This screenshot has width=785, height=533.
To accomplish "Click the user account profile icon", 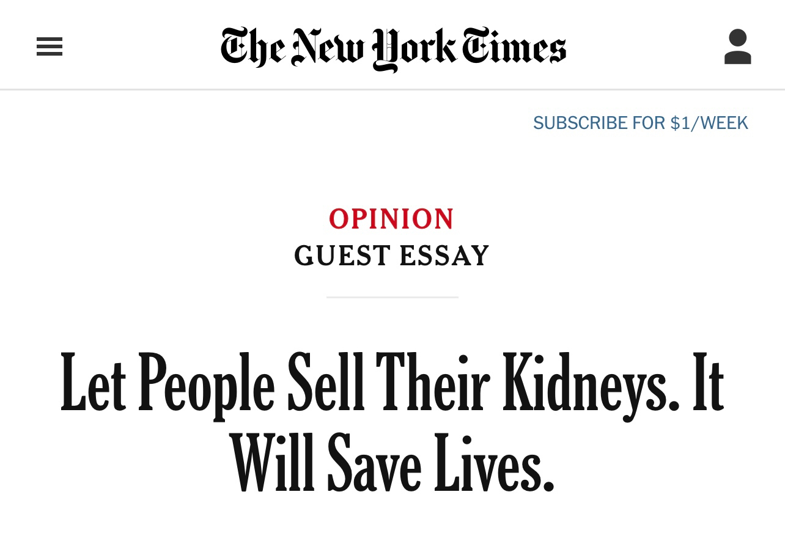I will click(x=737, y=46).
